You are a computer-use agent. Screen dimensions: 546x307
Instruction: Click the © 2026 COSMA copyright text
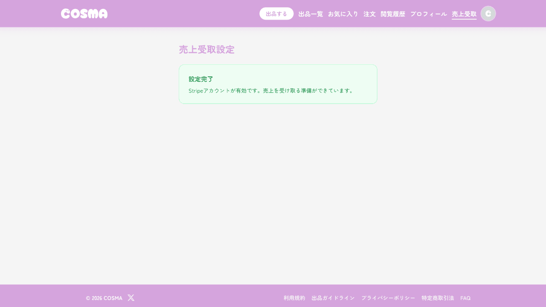[104, 298]
